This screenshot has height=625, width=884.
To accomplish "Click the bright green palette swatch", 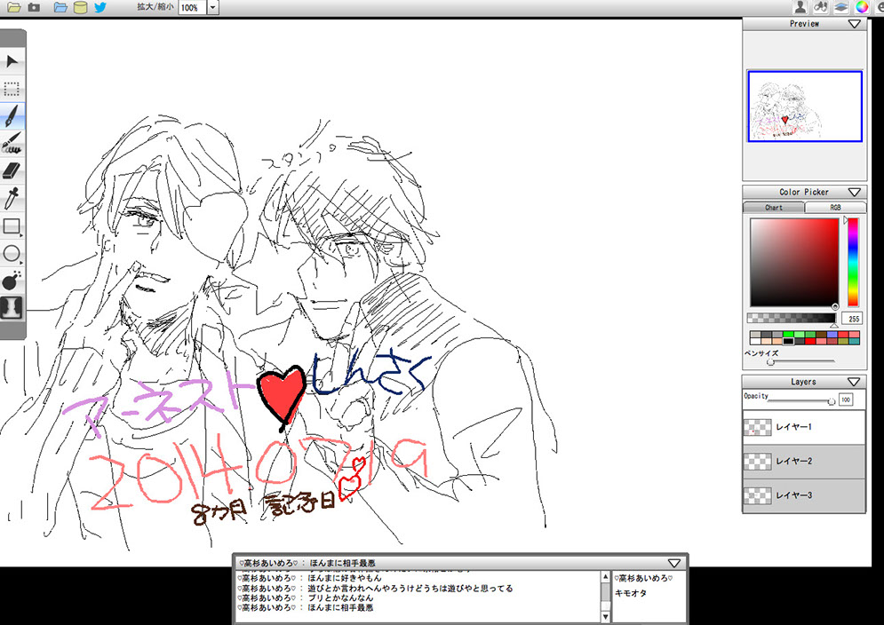I will pyautogui.click(x=787, y=335).
